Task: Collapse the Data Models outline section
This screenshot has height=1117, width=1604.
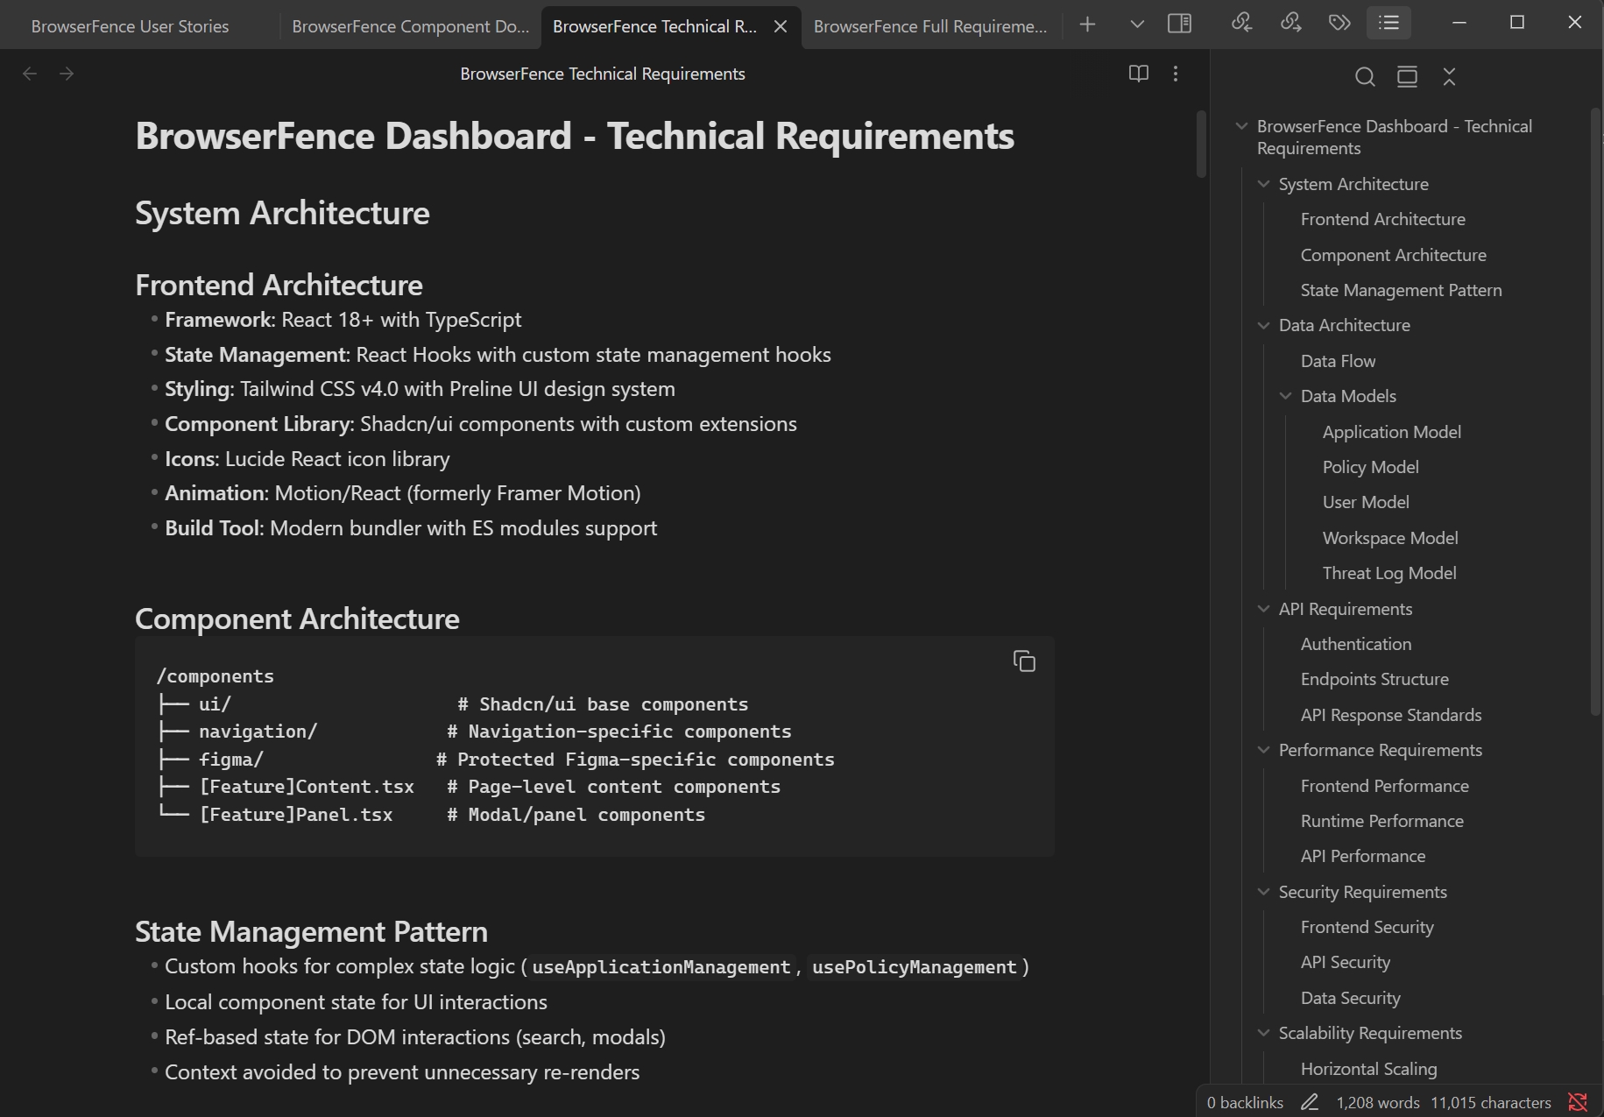Action: pos(1285,396)
